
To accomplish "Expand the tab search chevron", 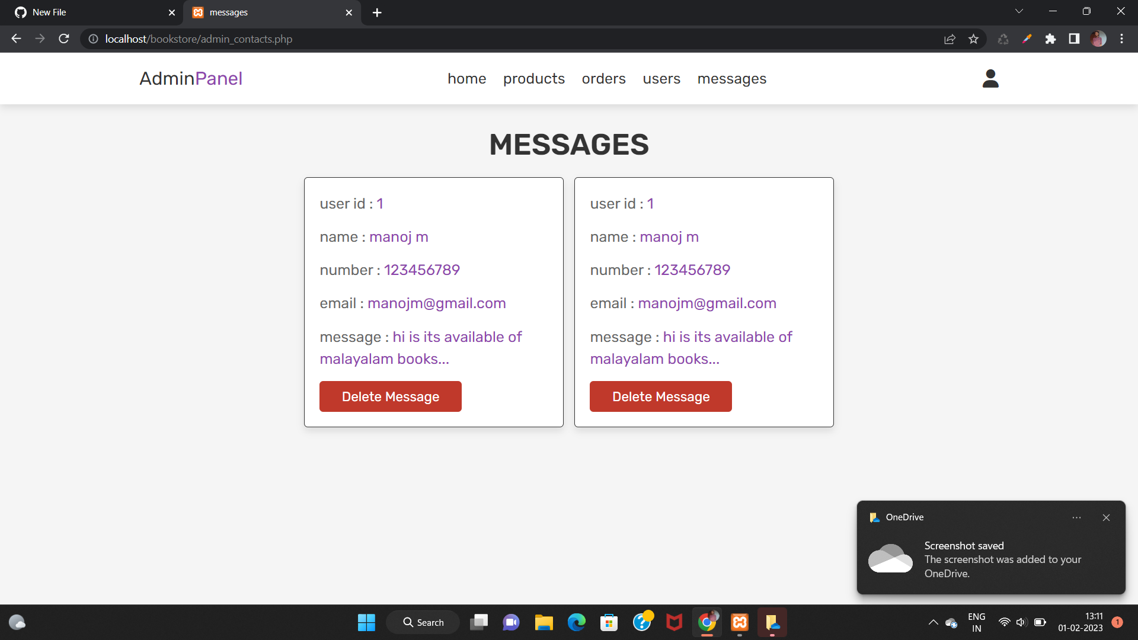I will pos(1019,11).
